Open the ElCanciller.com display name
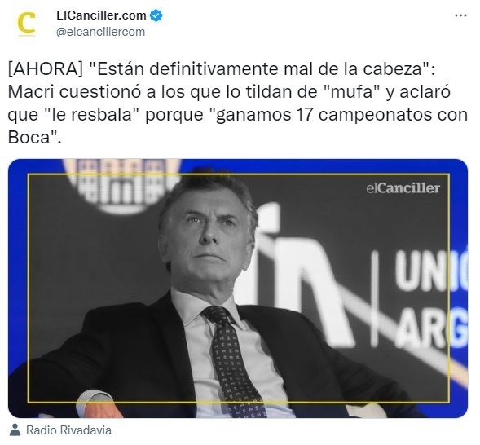Image resolution: width=480 pixels, height=445 pixels. (x=101, y=15)
